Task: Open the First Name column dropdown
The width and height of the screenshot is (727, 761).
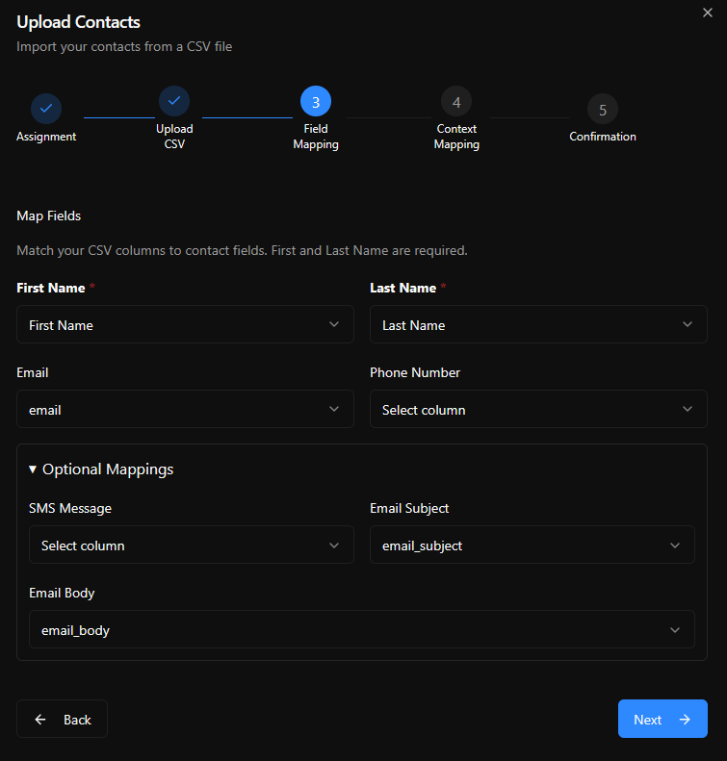Action: click(185, 325)
